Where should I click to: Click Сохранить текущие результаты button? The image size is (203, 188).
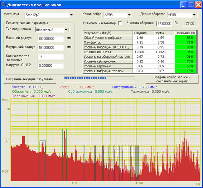pos(30,79)
